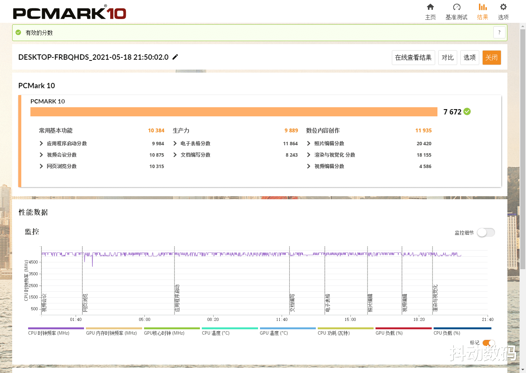526x373 pixels.
Task: Open the 选项 settings tab in header
Action: point(503,12)
